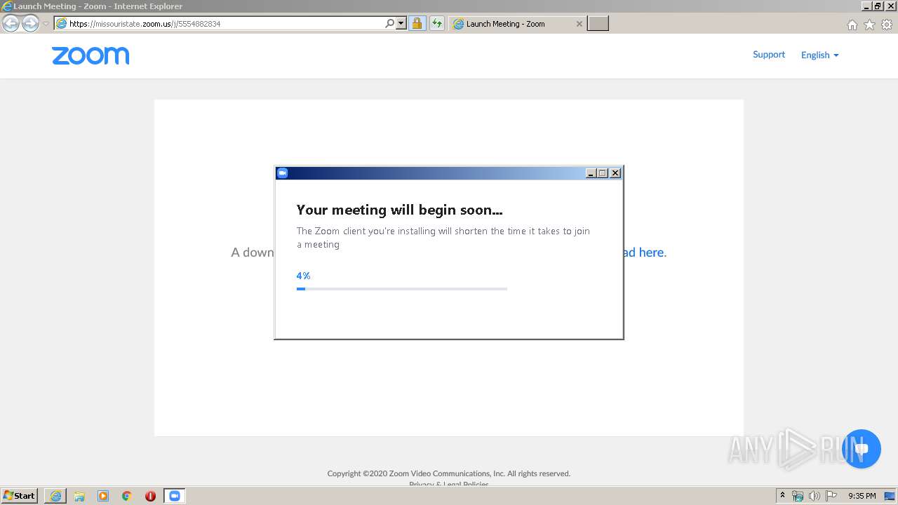Viewport: 898px width, 505px height.
Task: Open the Favorites star icon
Action: pyautogui.click(x=869, y=25)
